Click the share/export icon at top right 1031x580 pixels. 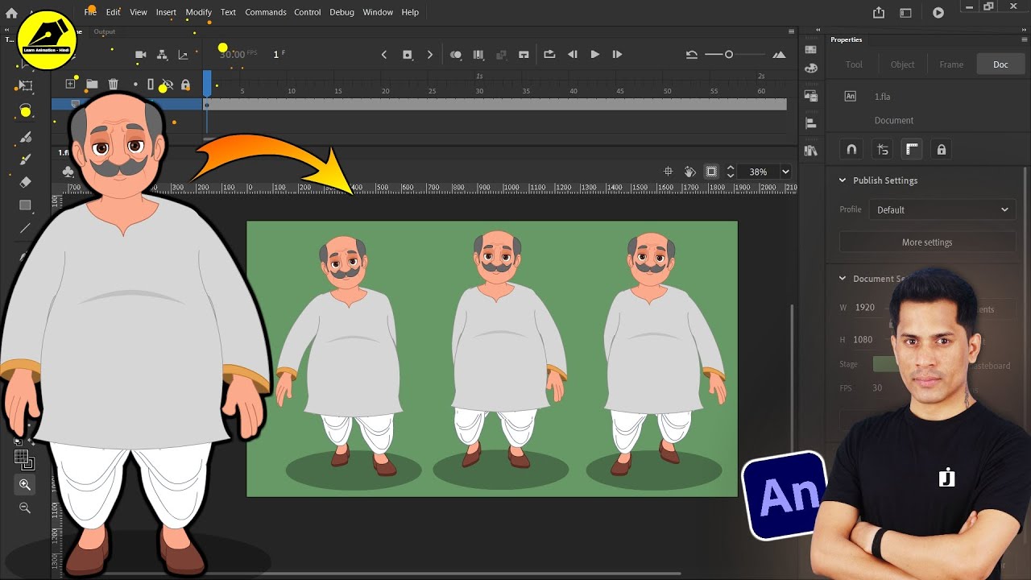[879, 13]
